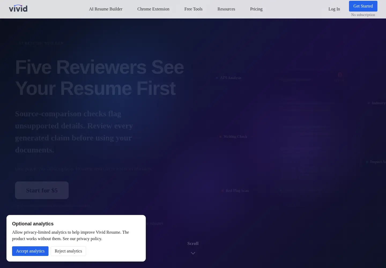This screenshot has height=268, width=386.
Task: Click the Log In link
Action: pos(334,9)
